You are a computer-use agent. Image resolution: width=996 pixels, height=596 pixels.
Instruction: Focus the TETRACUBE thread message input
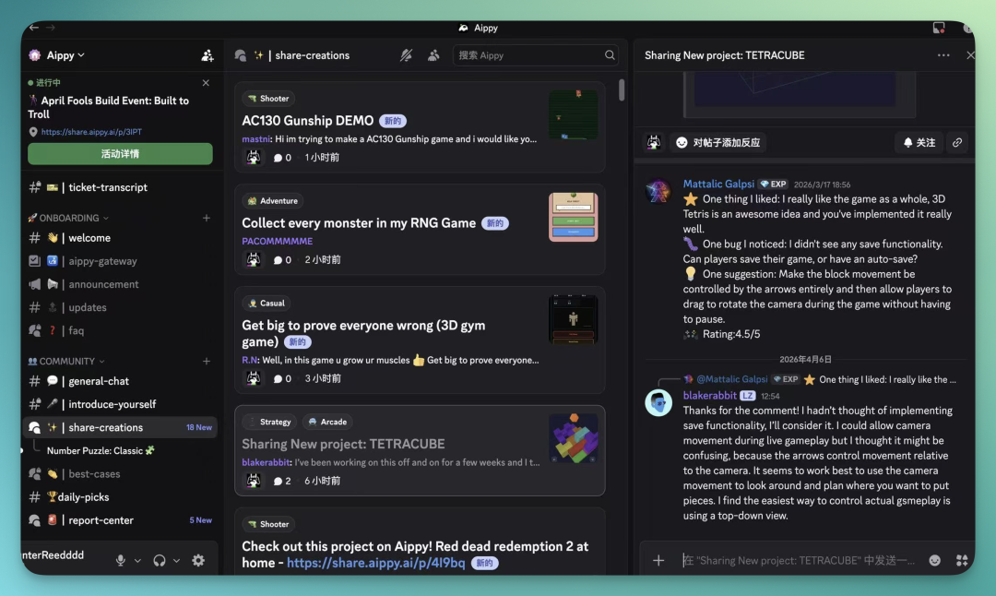[x=799, y=560]
